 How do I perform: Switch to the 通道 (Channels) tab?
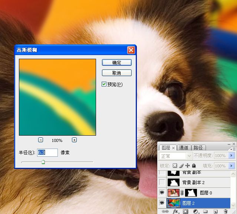[184, 148]
